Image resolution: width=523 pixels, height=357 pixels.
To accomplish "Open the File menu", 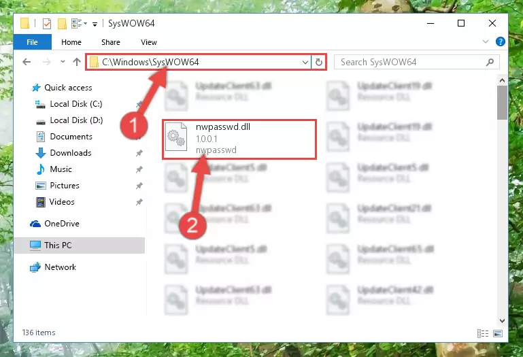I will tap(33, 42).
